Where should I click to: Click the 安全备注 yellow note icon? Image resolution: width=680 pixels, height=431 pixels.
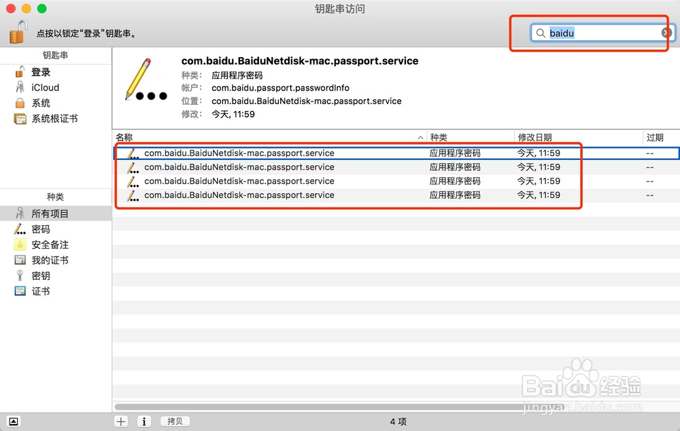click(x=20, y=244)
